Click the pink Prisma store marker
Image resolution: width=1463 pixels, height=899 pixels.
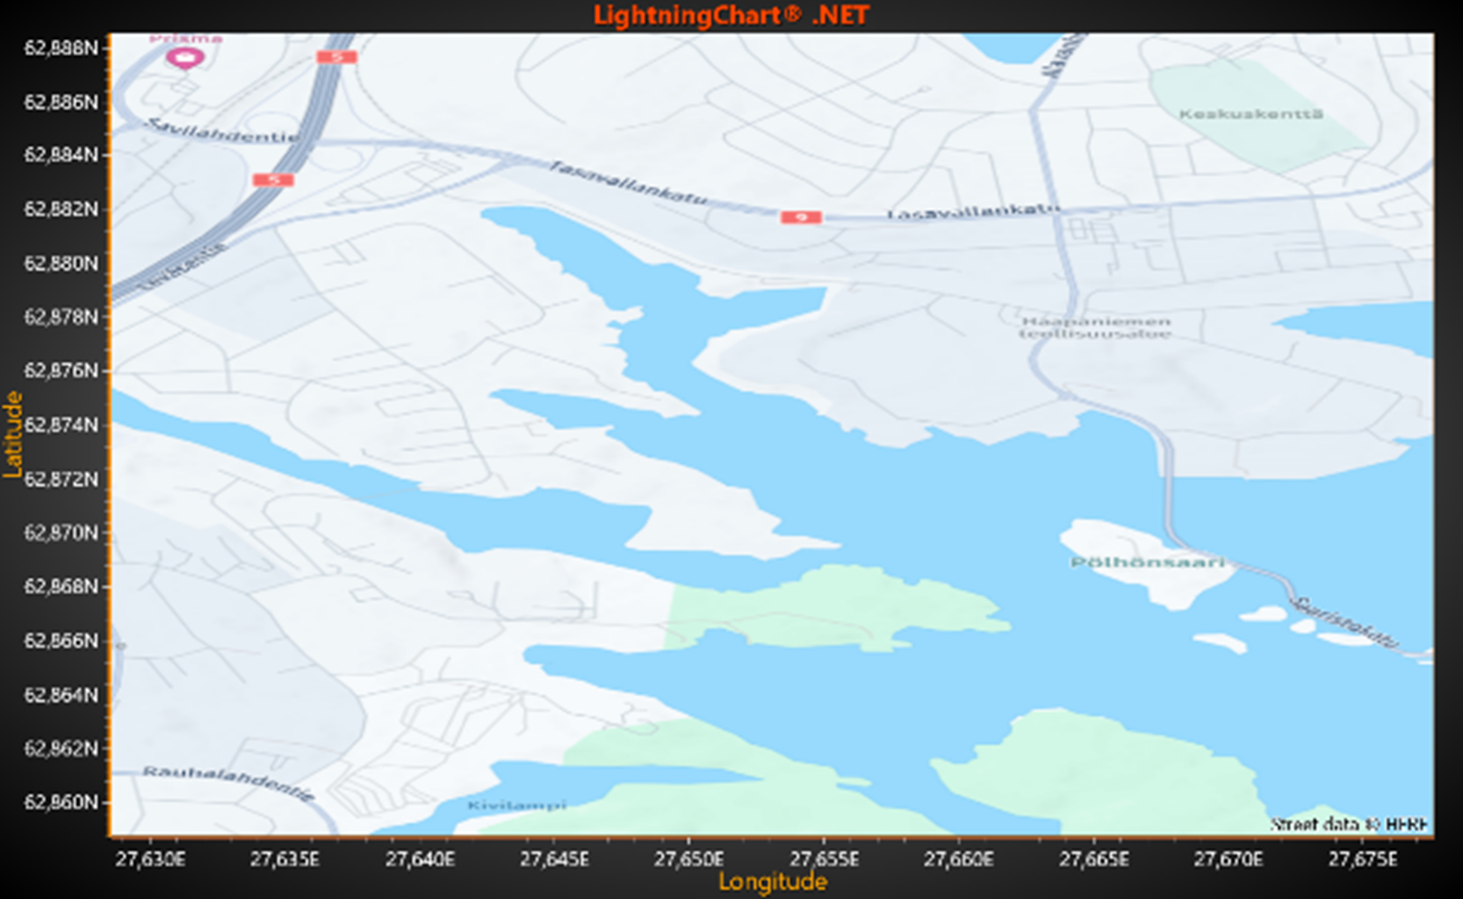point(185,58)
